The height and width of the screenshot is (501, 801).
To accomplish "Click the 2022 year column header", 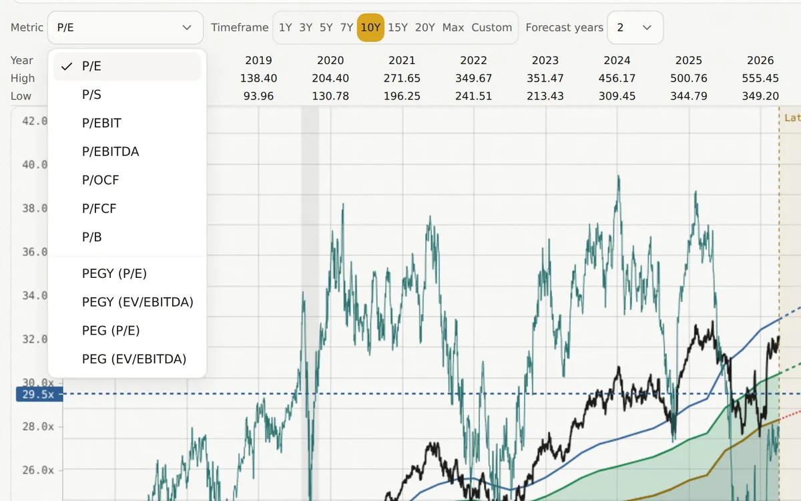I will tap(474, 60).
